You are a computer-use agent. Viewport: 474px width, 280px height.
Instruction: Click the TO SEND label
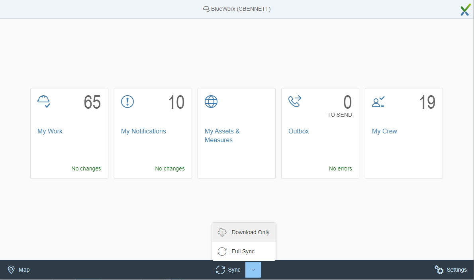pyautogui.click(x=340, y=115)
